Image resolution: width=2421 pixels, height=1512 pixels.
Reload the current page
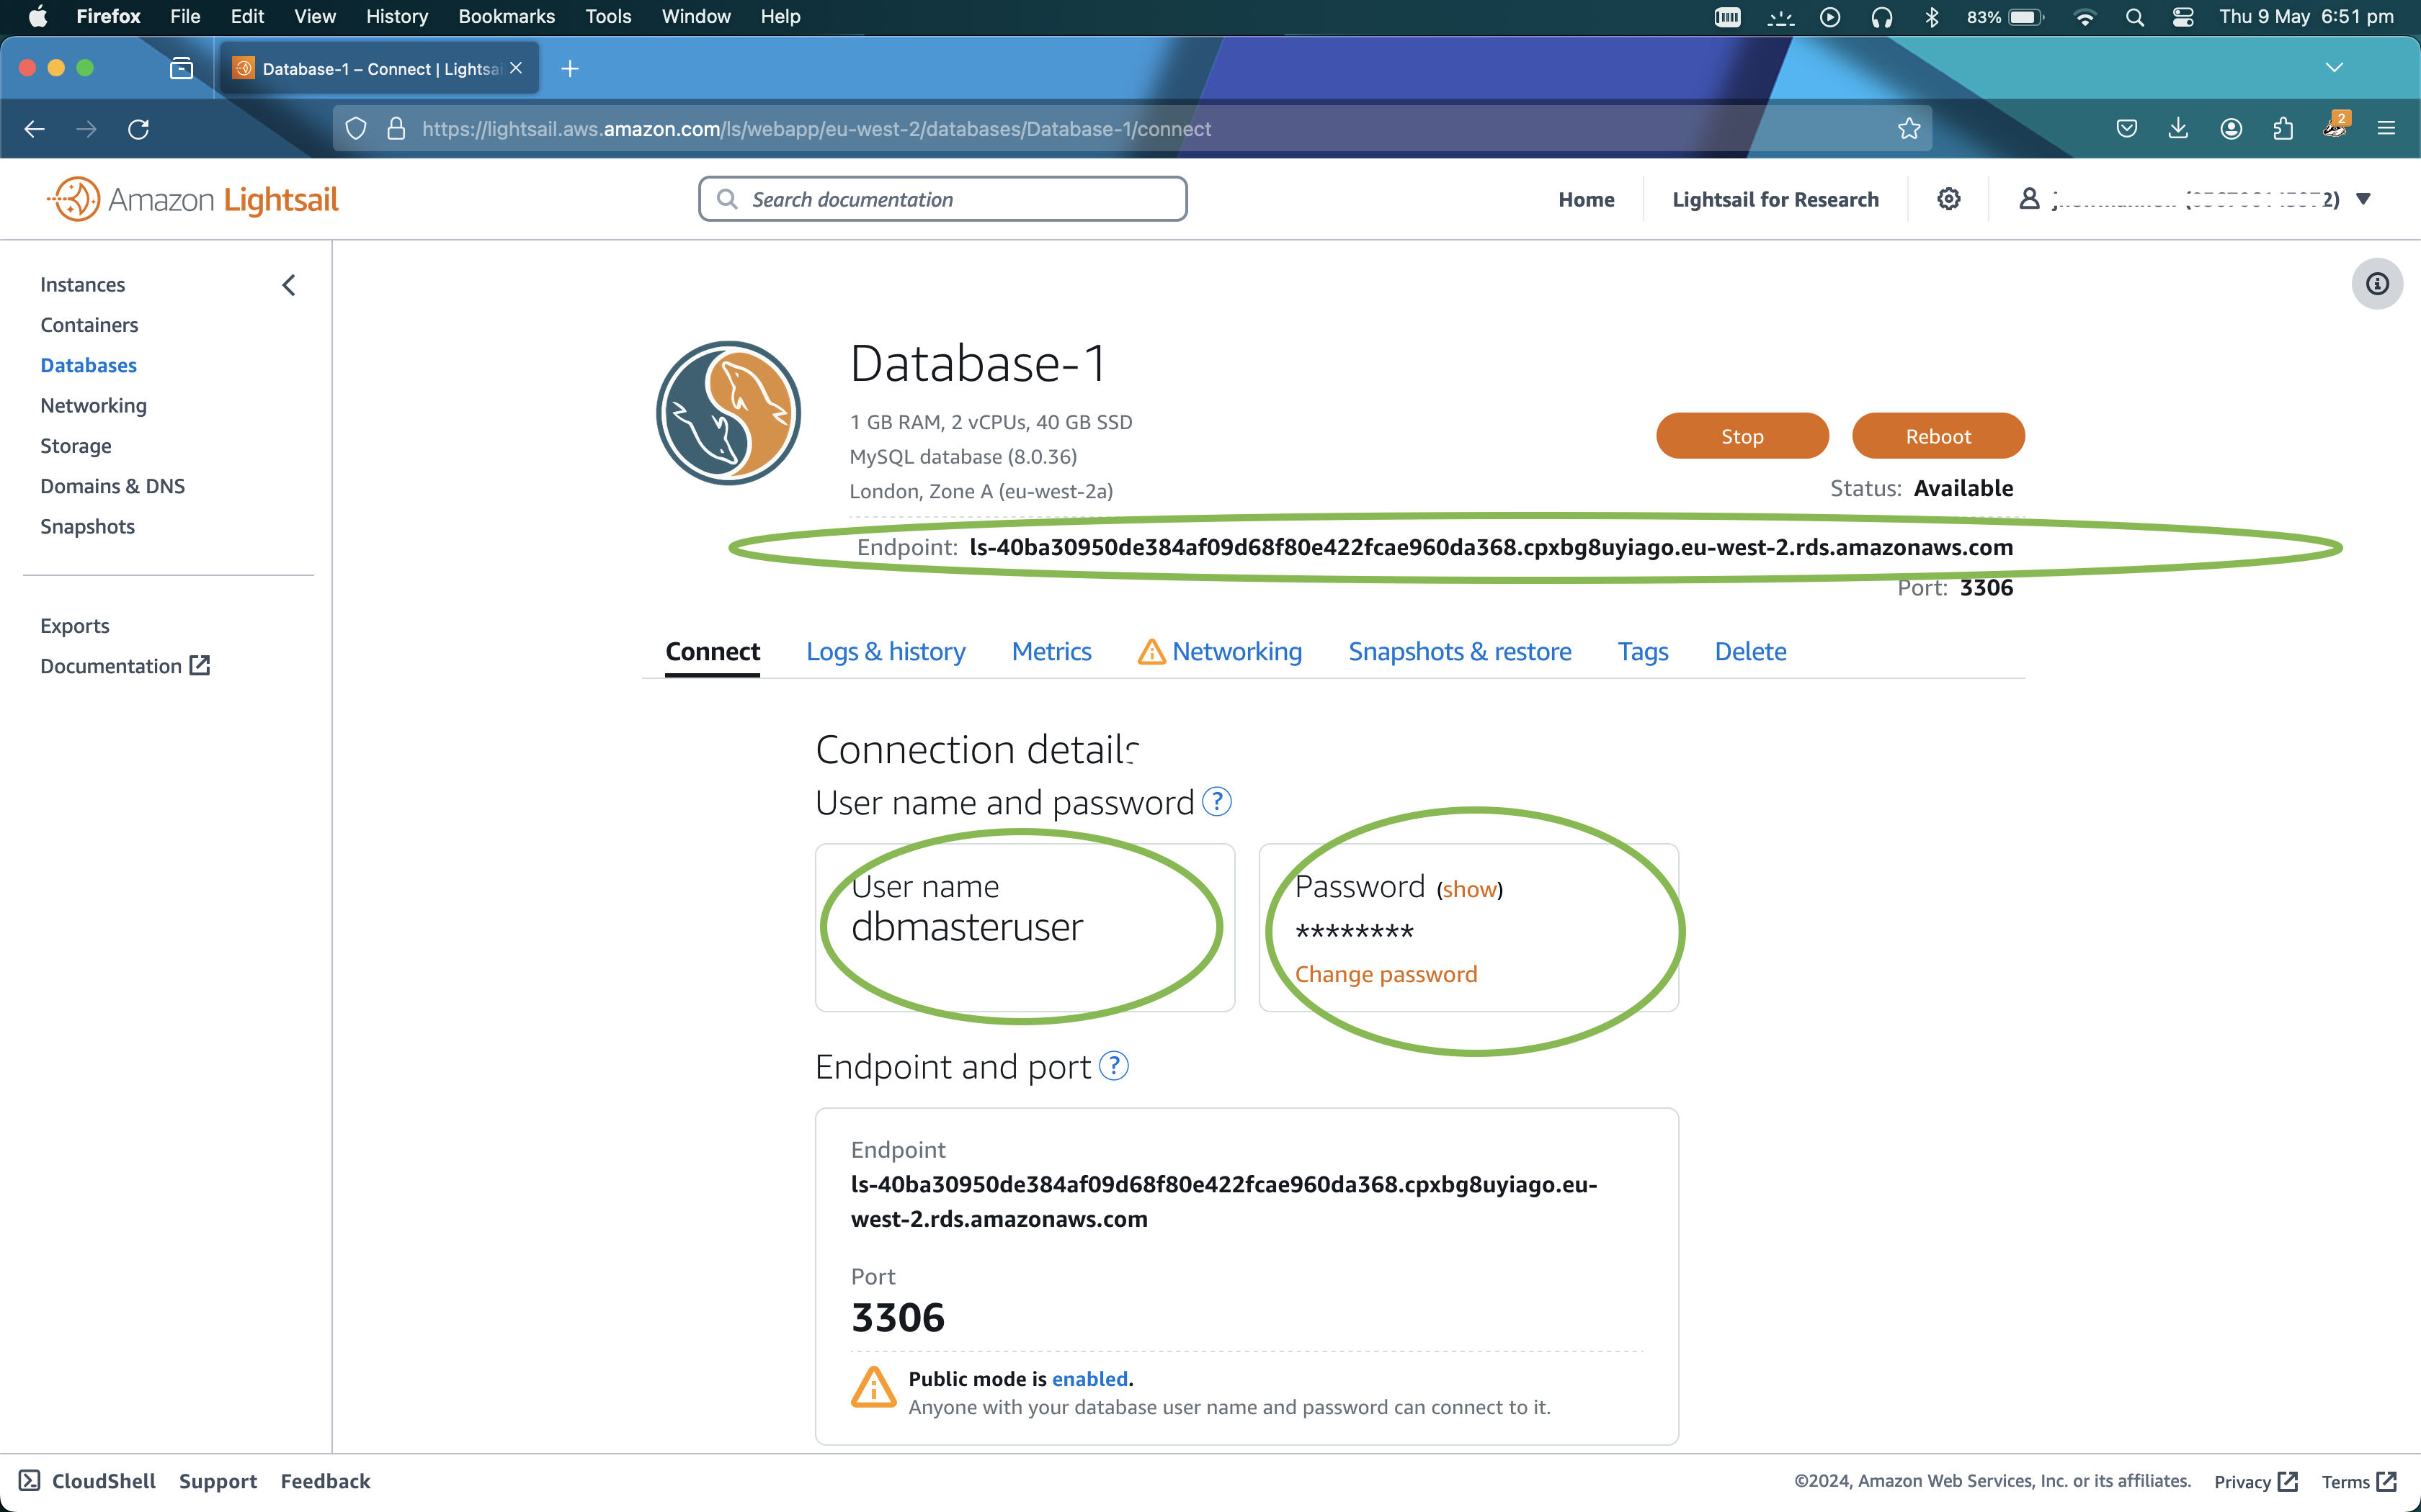click(x=139, y=129)
